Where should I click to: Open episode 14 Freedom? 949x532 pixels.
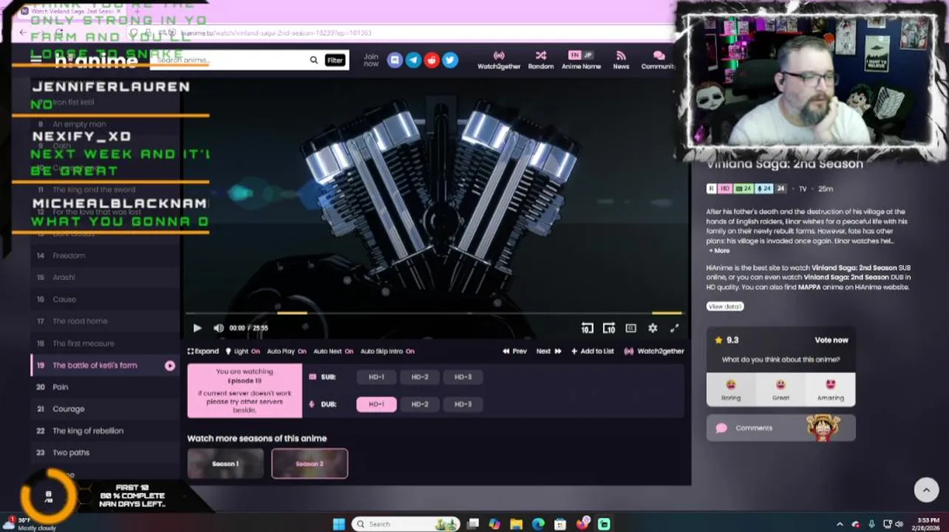(105, 256)
